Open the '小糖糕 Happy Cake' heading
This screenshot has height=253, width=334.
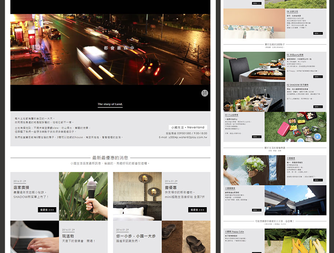point(234,232)
